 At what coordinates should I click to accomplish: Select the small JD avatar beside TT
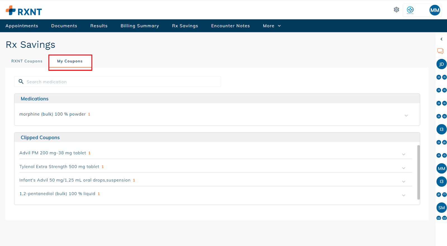pos(439,195)
